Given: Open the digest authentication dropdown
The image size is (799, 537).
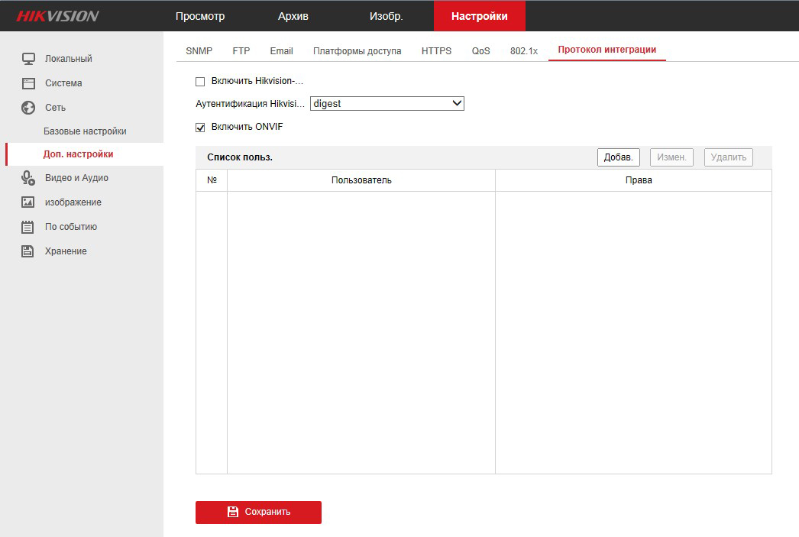Looking at the screenshot, I should click(x=387, y=103).
